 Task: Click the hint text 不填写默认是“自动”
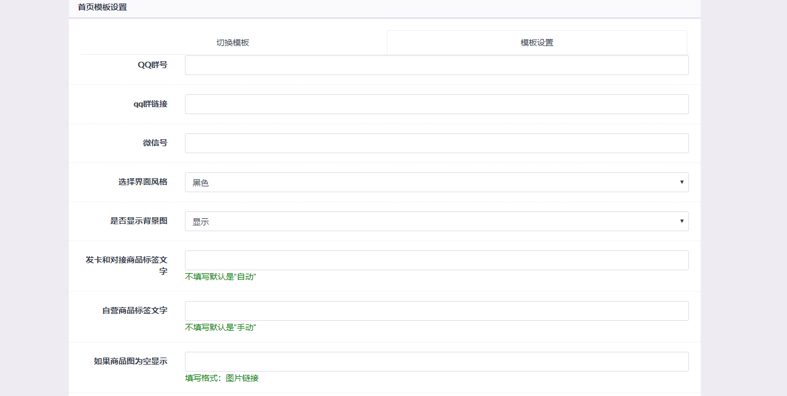(x=221, y=277)
